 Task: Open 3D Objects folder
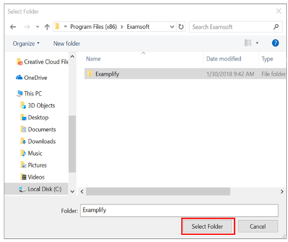pyautogui.click(x=41, y=106)
